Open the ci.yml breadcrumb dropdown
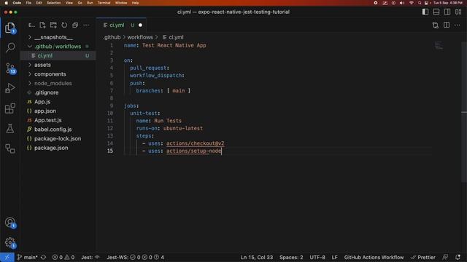 tap(173, 37)
